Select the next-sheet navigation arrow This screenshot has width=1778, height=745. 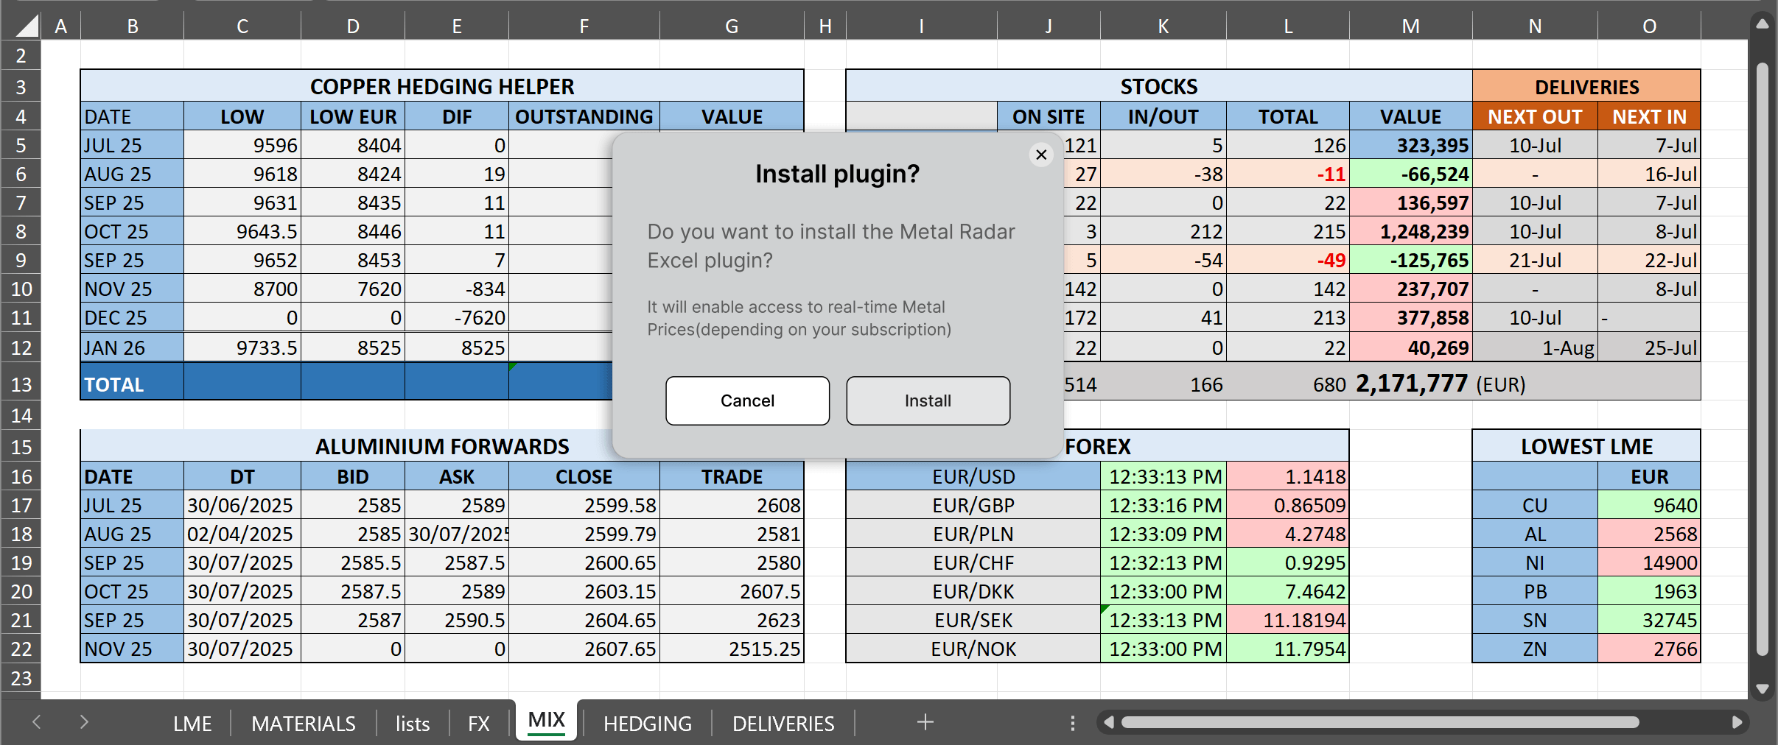coord(83,722)
